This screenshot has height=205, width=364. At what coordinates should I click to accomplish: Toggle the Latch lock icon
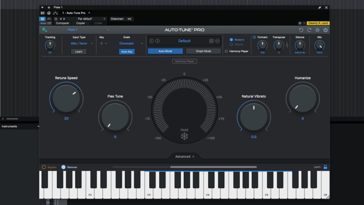(x=325, y=167)
